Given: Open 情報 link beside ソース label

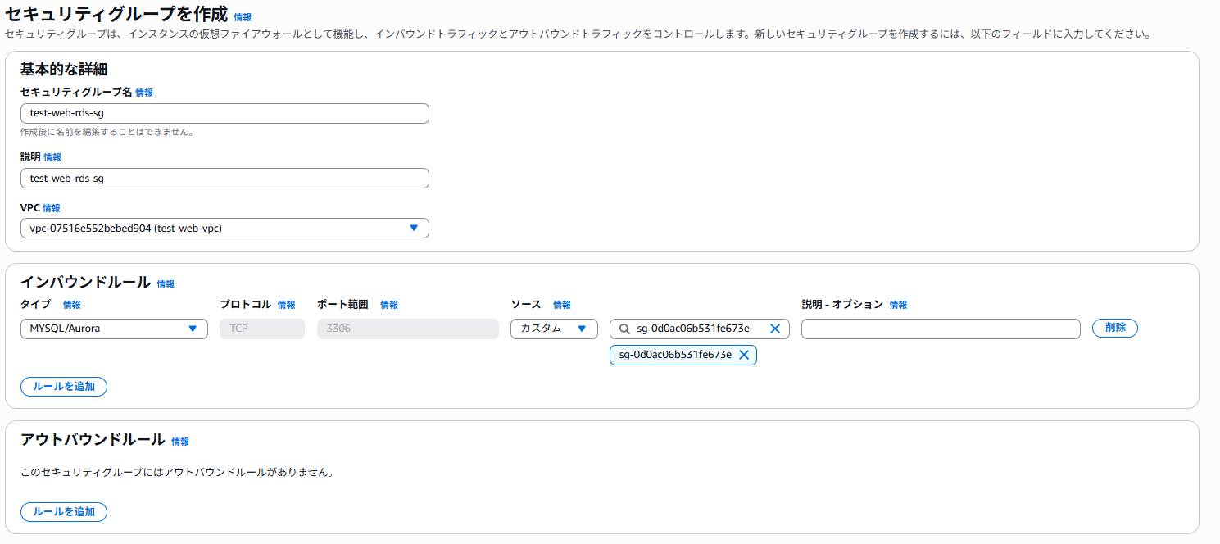Looking at the screenshot, I should 562,305.
